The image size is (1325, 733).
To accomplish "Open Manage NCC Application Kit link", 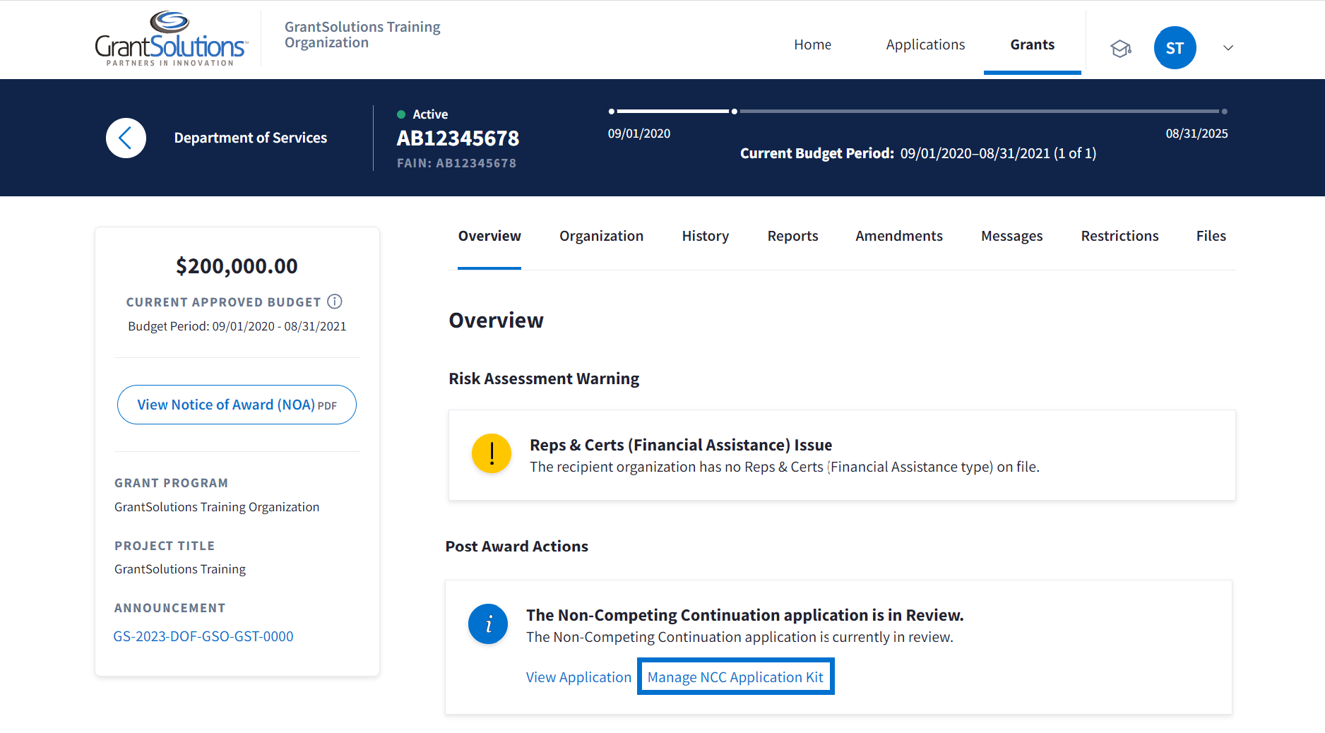I will coord(735,677).
